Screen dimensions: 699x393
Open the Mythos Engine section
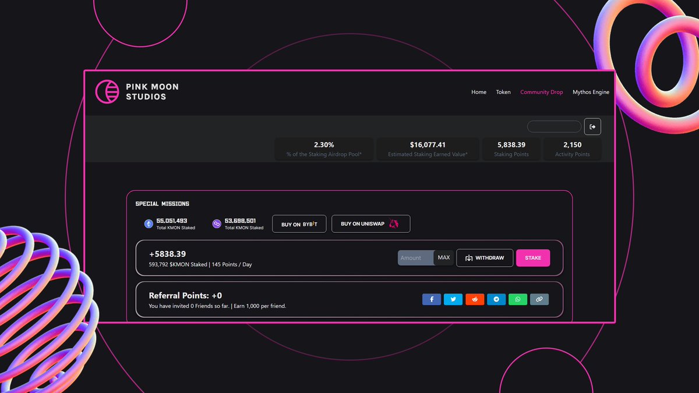click(x=591, y=92)
